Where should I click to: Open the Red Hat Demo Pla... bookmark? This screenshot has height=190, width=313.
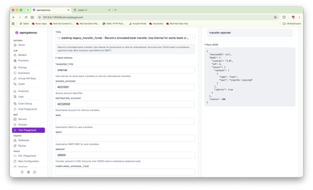[x=88, y=24]
